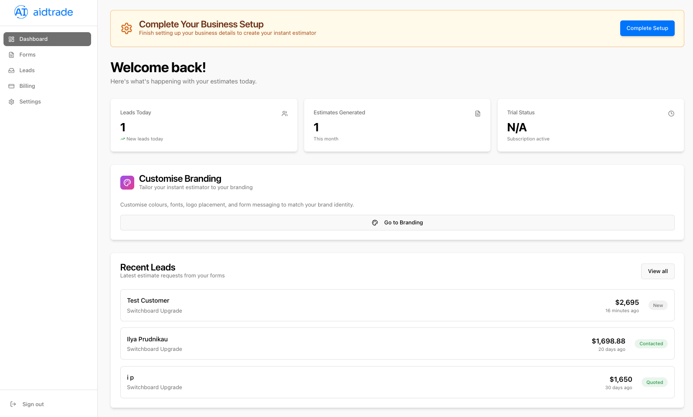
Task: Open the Leads section
Action: (x=27, y=70)
